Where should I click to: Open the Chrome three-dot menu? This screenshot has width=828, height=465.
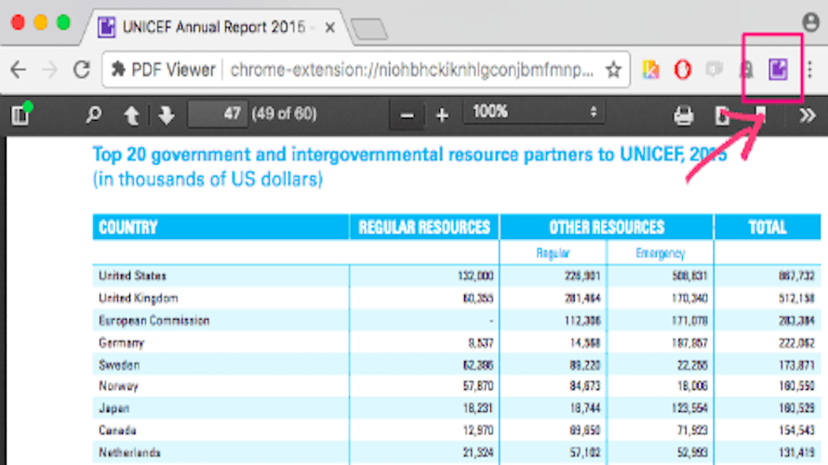pos(810,69)
